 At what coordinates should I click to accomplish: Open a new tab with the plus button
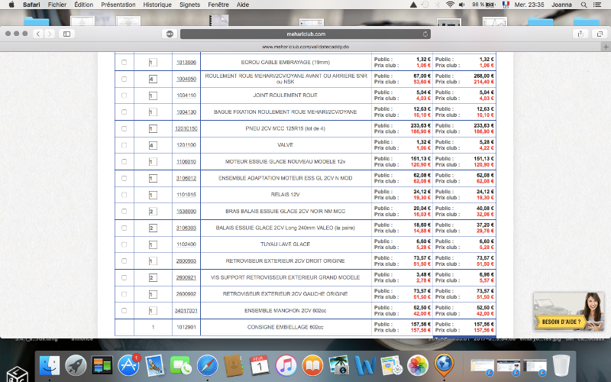(x=604, y=47)
